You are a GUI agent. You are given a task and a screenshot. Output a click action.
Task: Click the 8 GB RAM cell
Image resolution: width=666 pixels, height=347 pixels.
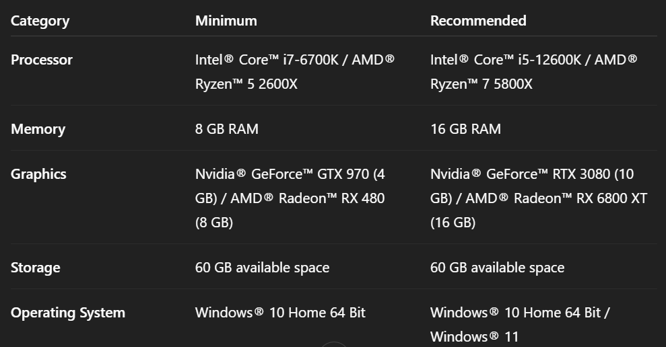tap(227, 129)
